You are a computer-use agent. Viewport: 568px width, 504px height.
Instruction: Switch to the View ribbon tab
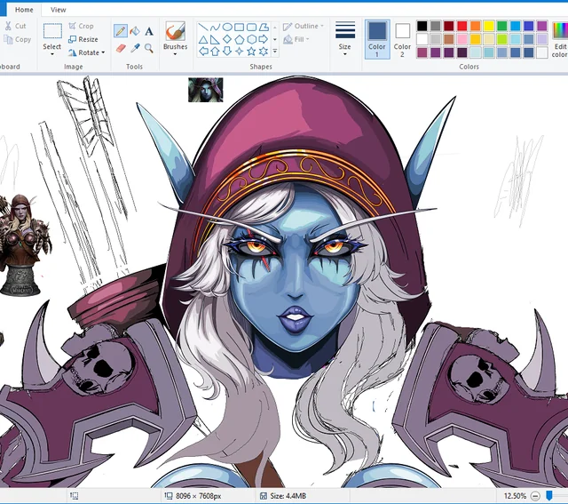[x=59, y=10]
